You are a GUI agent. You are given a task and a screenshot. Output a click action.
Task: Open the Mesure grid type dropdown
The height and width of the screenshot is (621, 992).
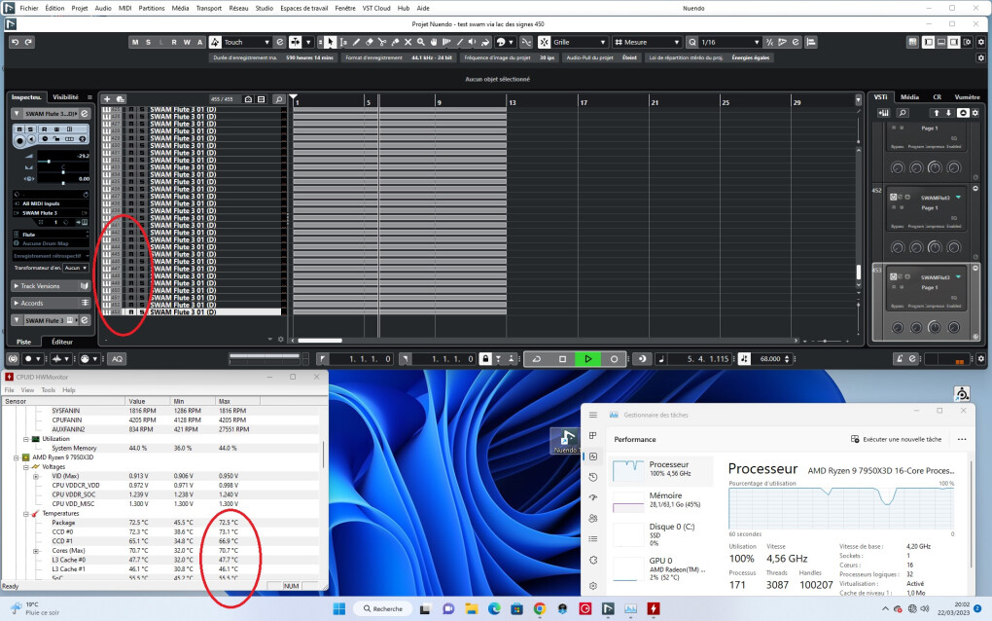pos(647,43)
